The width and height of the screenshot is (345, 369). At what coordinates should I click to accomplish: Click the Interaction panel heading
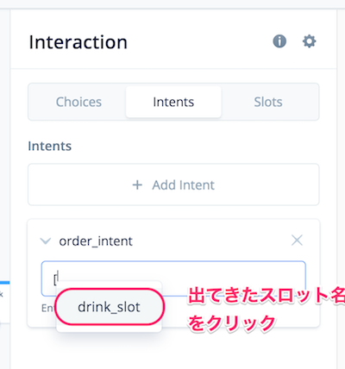click(78, 42)
